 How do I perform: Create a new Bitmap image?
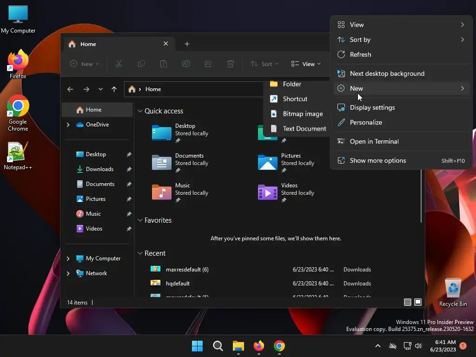coord(297,114)
